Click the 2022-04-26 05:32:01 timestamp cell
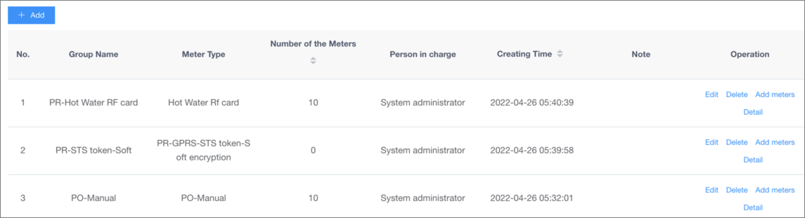This screenshot has width=805, height=218. click(x=532, y=198)
